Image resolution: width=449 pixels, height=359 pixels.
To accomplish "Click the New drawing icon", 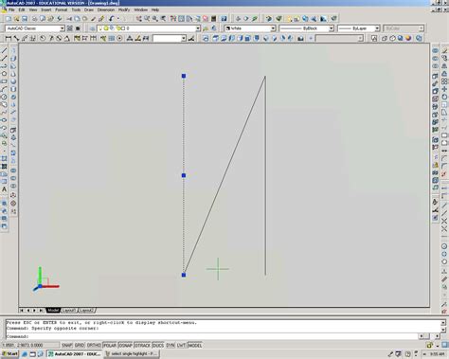I will [x=9, y=19].
